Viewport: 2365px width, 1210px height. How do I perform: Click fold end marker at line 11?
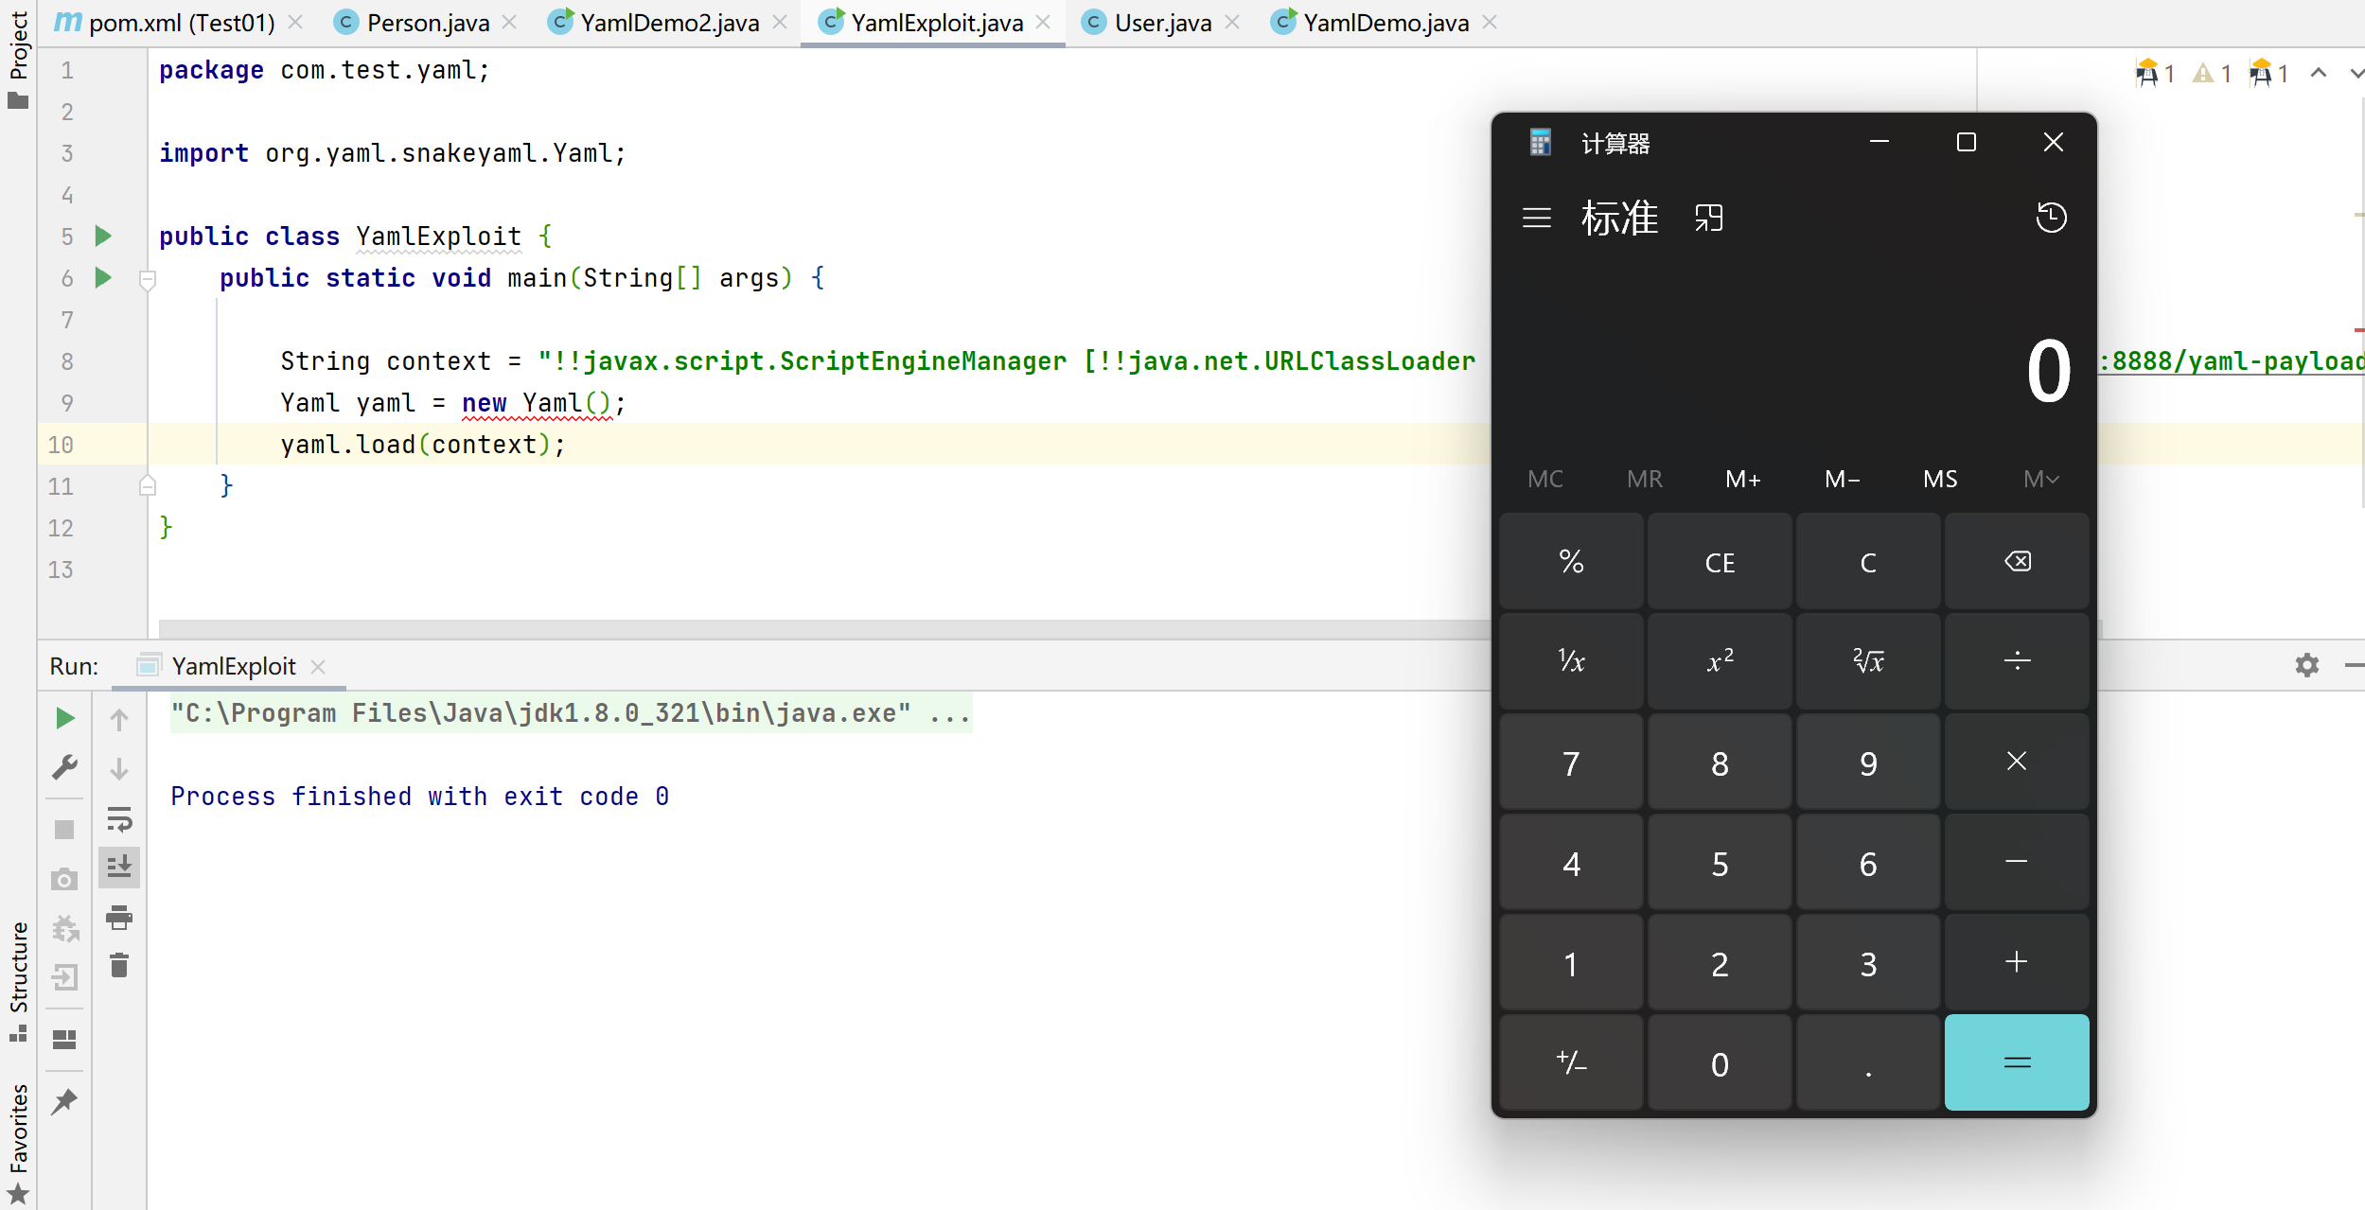pyautogui.click(x=147, y=485)
